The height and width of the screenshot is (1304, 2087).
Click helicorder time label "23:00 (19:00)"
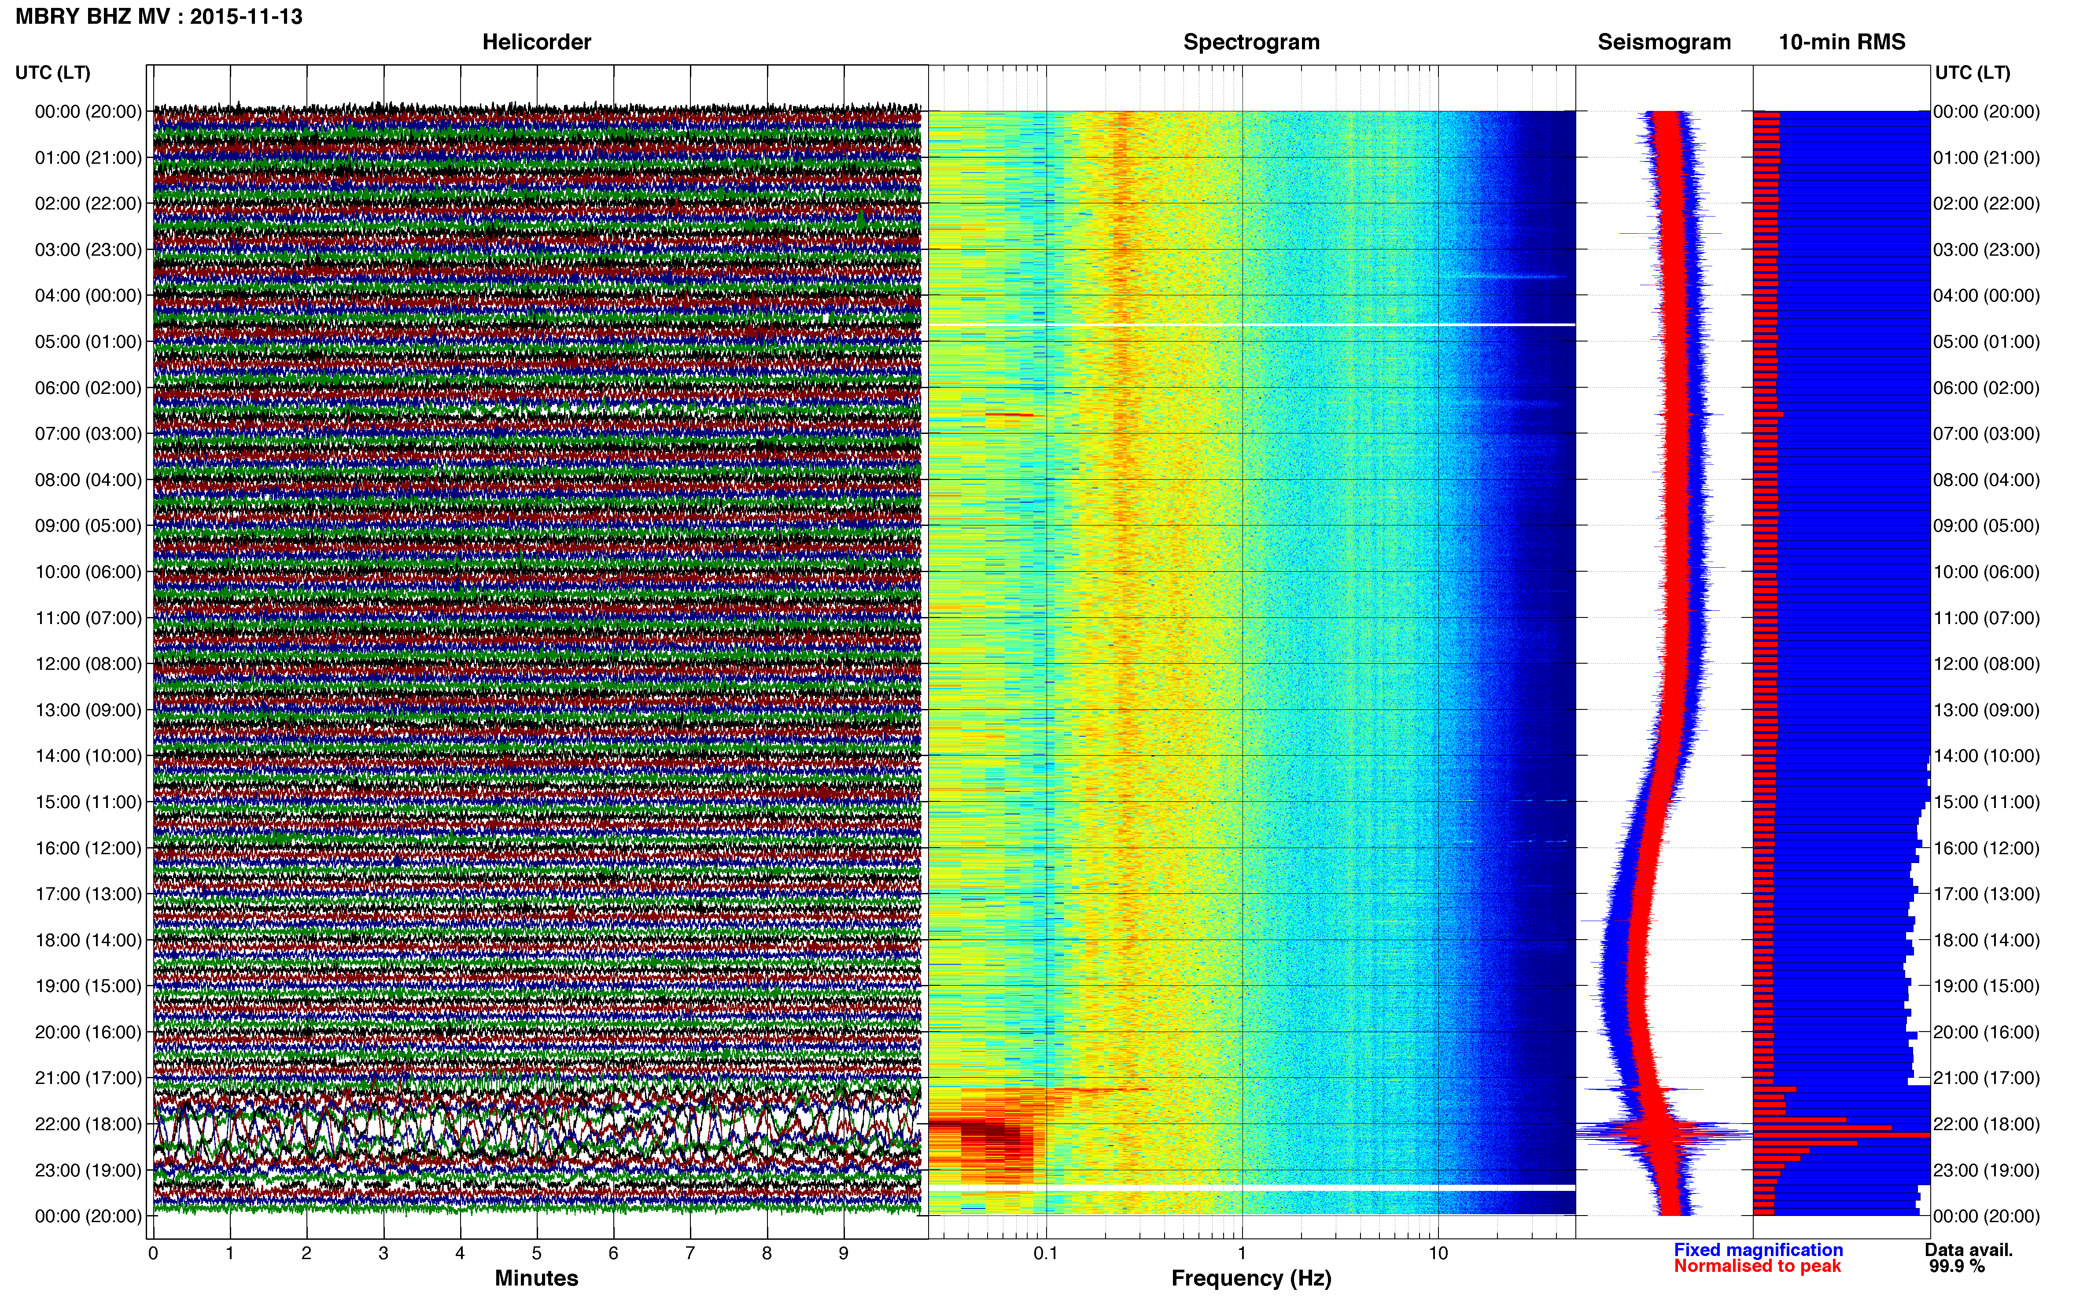[88, 1170]
